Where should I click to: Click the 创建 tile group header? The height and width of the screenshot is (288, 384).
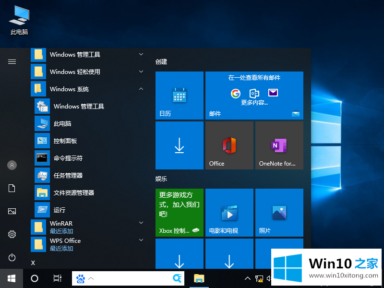[x=161, y=62]
